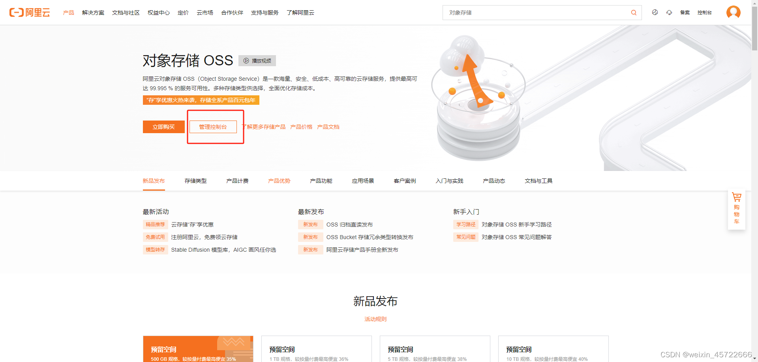Open the 产品价格 link
Viewport: 758px width, 362px height.
[301, 127]
